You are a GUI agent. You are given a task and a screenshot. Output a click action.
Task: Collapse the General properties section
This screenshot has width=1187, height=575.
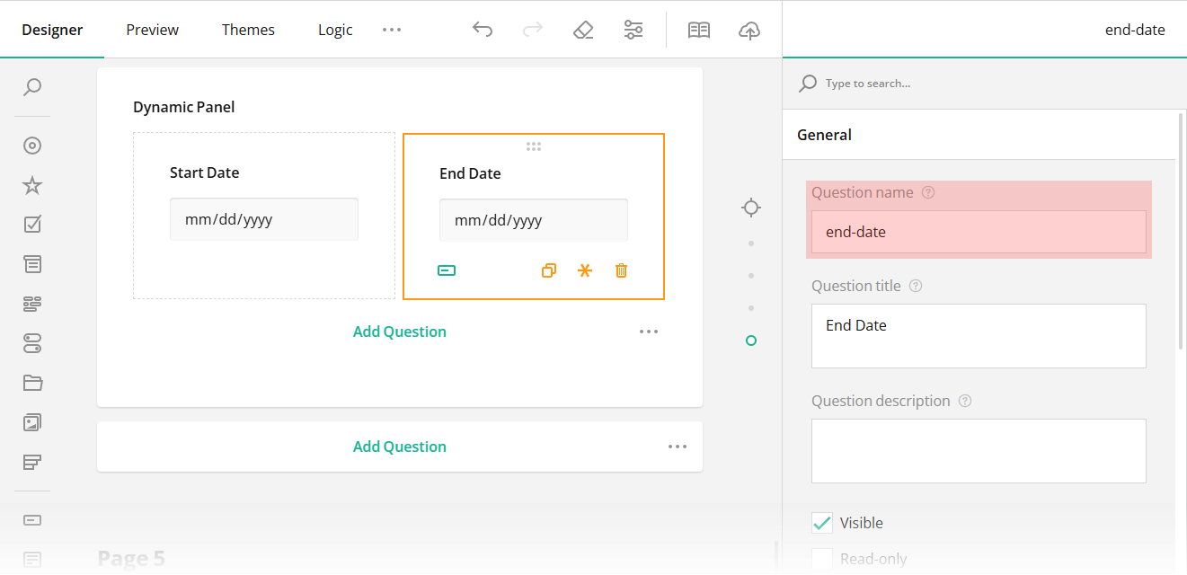pyautogui.click(x=824, y=134)
